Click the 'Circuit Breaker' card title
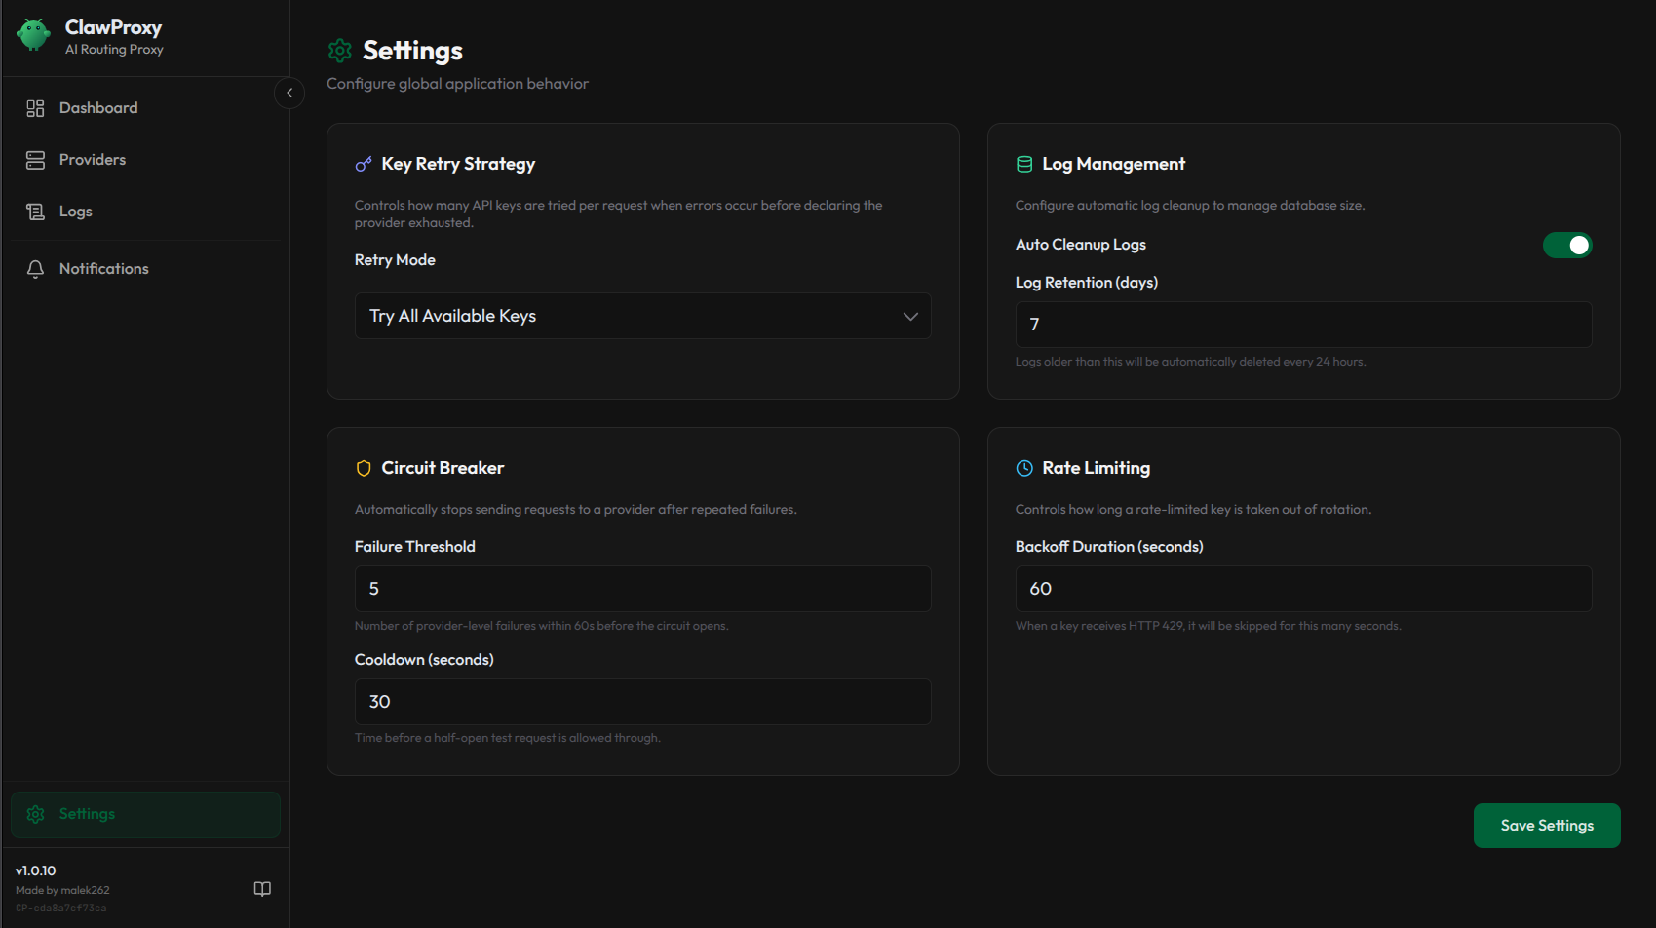Screen dimensions: 1656x928 coord(443,468)
